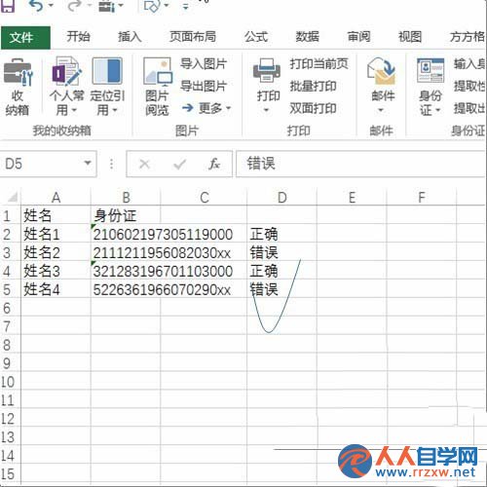The image size is (487, 487).
Task: Select the 定位引用 icon
Action: [x=107, y=71]
